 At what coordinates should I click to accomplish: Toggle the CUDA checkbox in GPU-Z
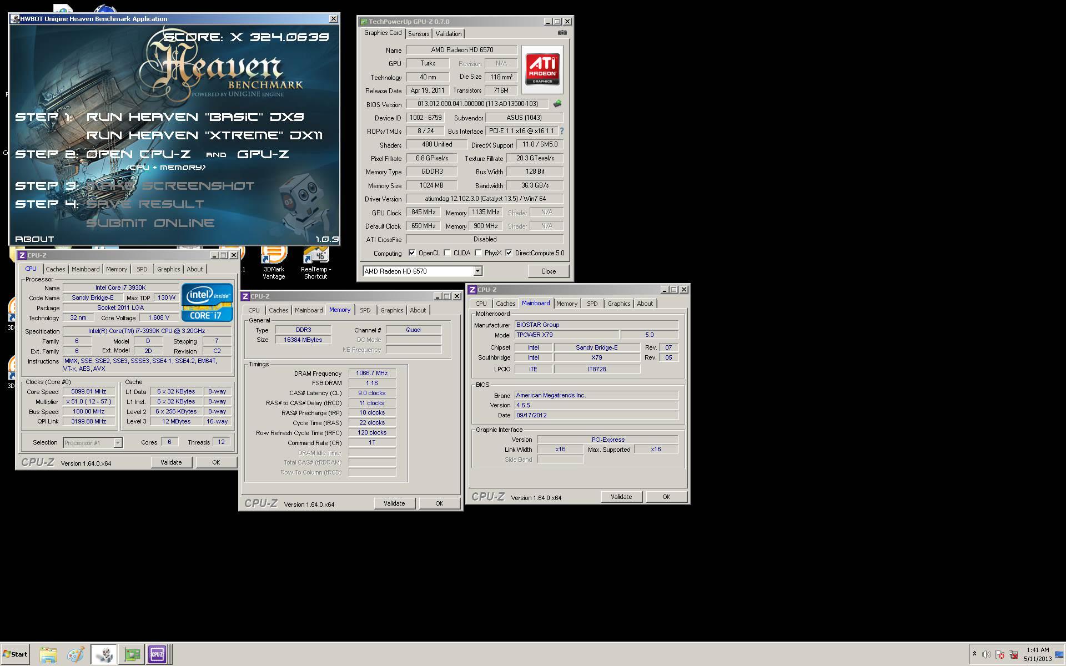447,253
